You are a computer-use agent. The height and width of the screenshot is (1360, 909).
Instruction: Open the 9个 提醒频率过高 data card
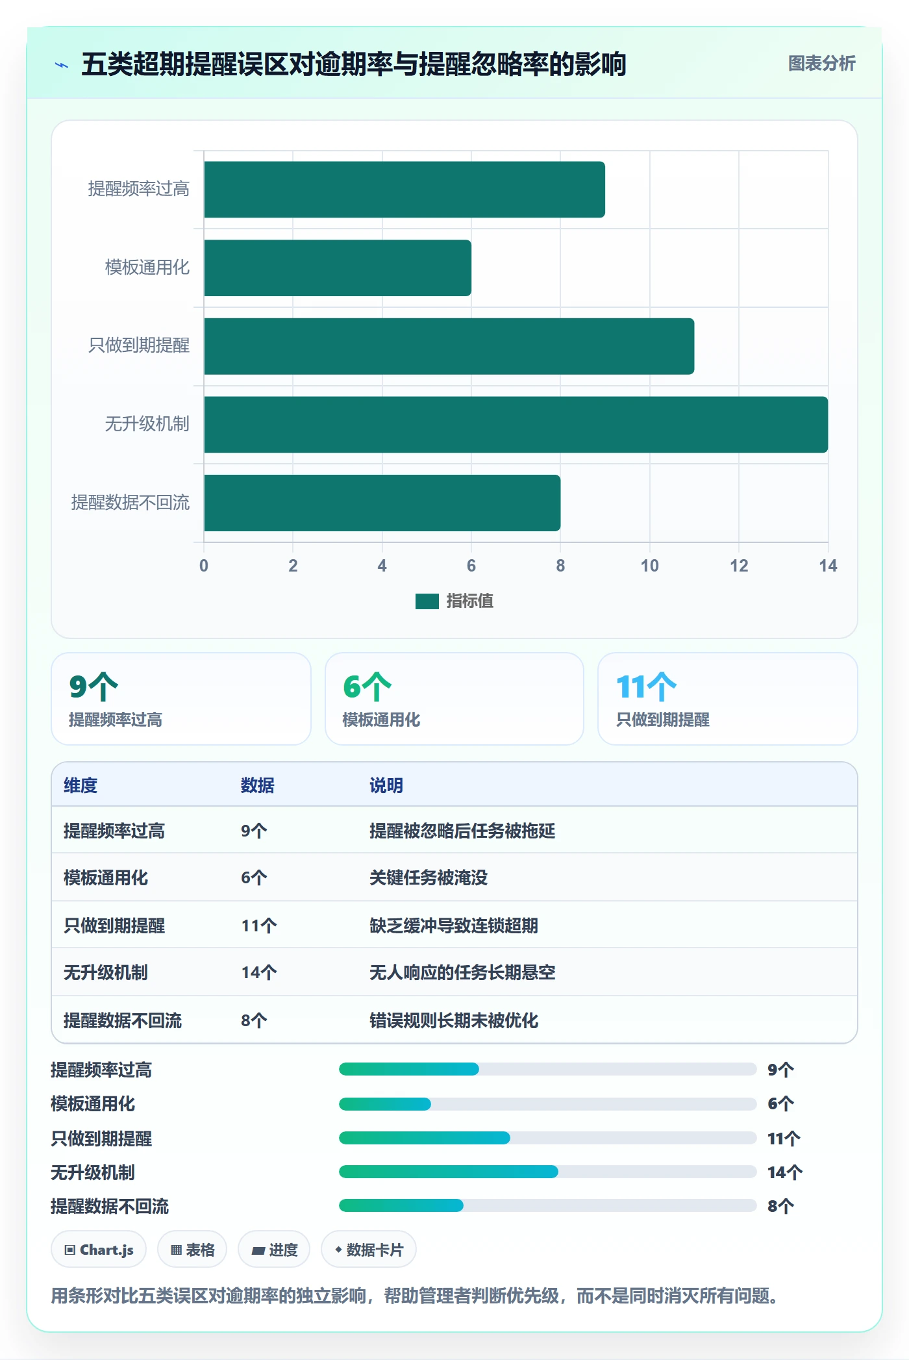tap(181, 699)
